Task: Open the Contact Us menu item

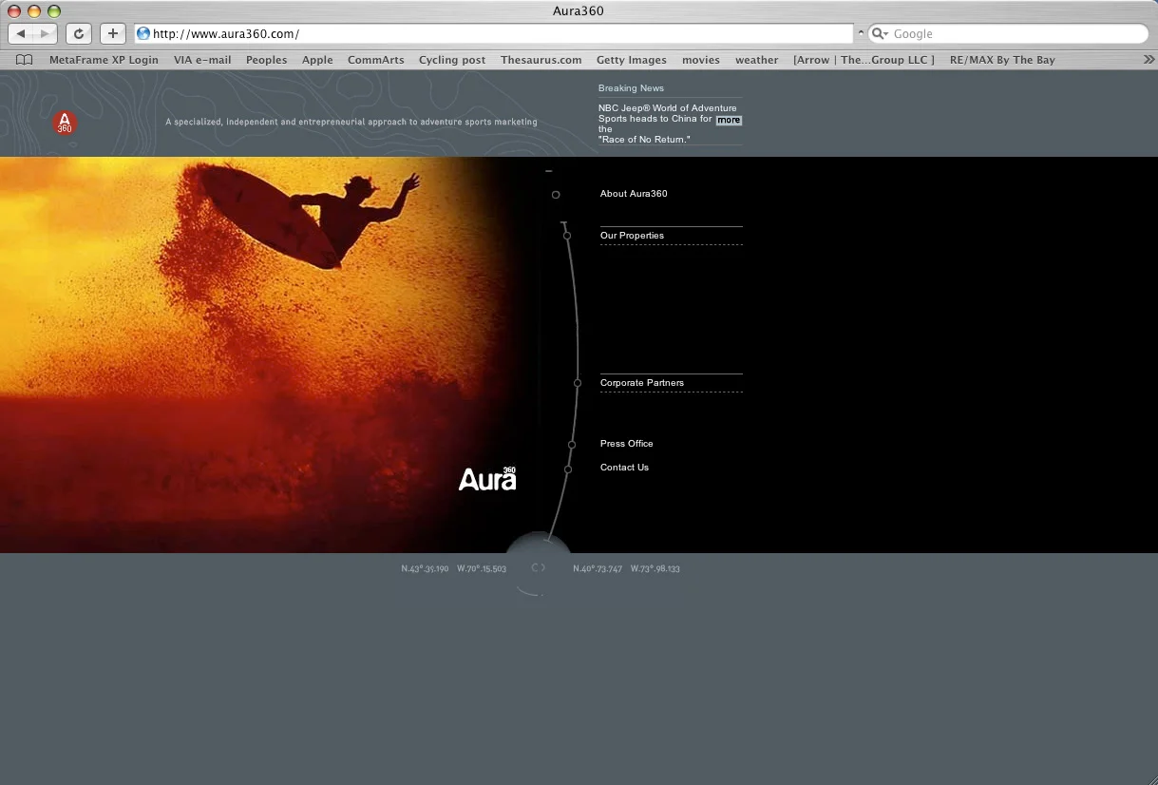Action: 624,468
